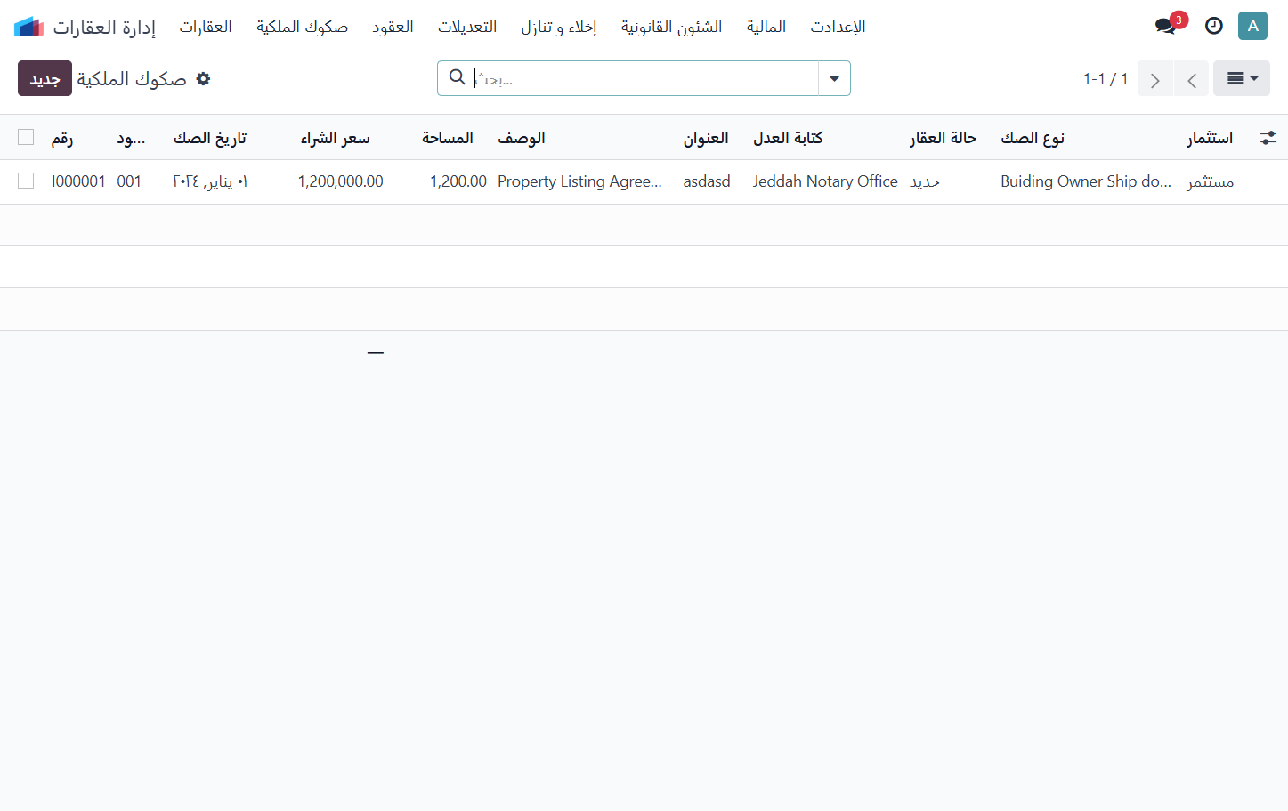Click the 001 cell
1288x811 pixels.
pyautogui.click(x=129, y=181)
